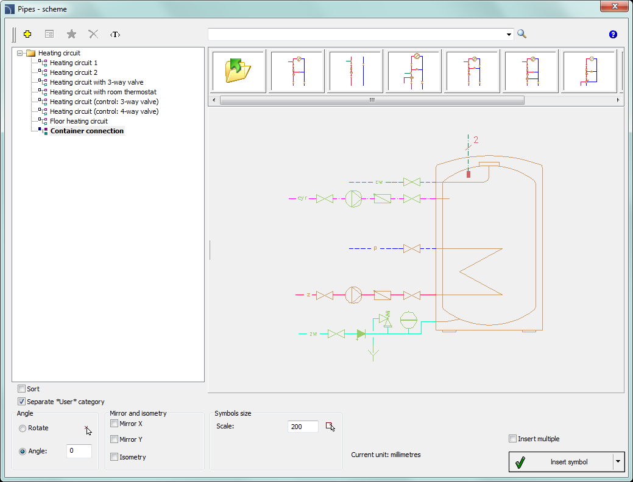The image size is (633, 482).
Task: Open the Insert symbol dropdown arrow
Action: 618,462
